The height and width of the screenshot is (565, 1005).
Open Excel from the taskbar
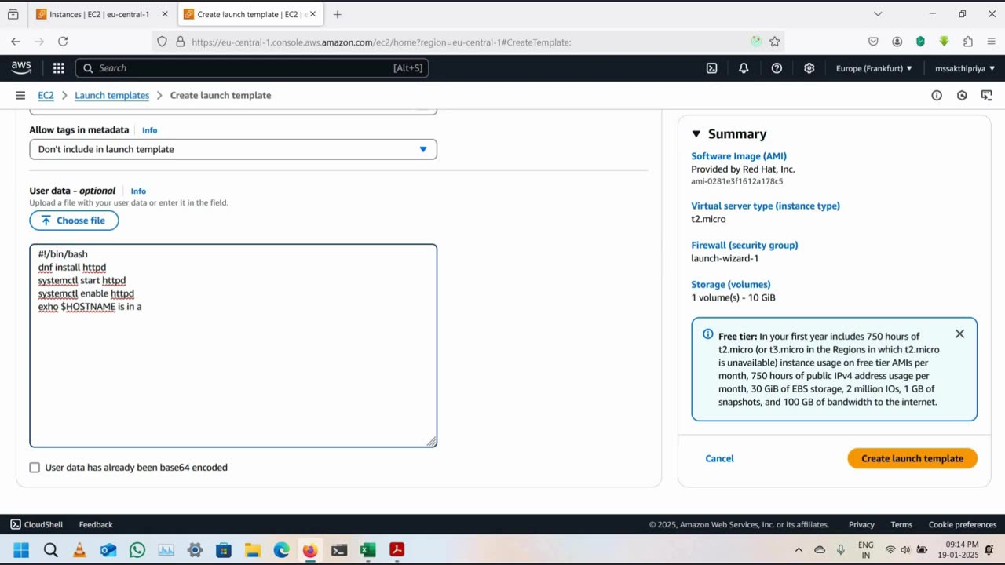click(367, 550)
